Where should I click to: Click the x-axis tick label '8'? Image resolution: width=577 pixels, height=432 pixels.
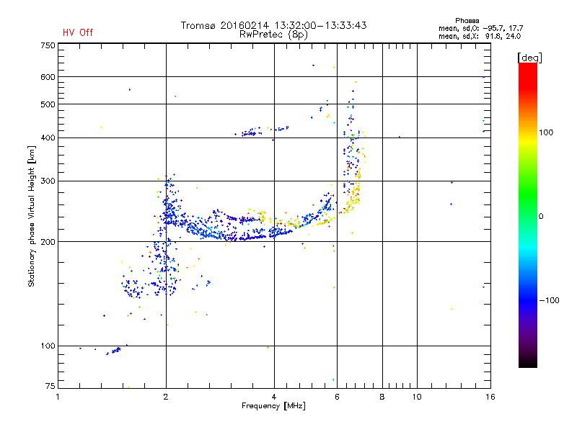click(382, 397)
